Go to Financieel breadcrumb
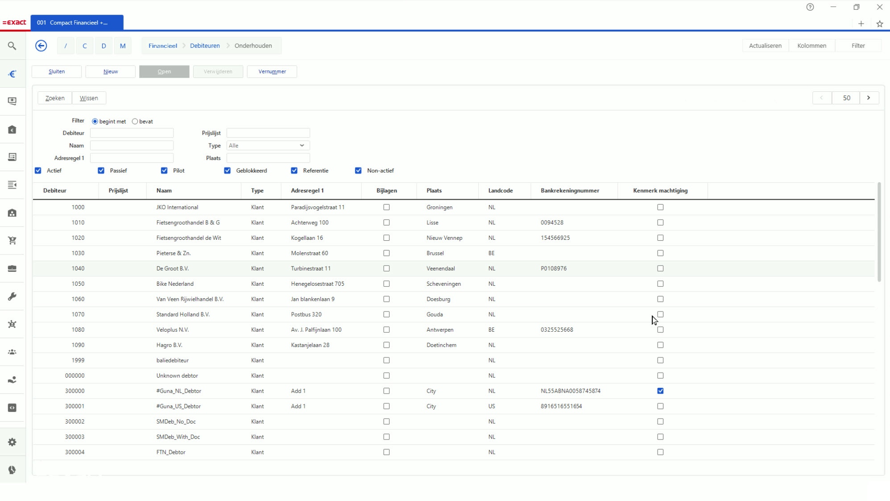This screenshot has width=890, height=501. click(163, 45)
